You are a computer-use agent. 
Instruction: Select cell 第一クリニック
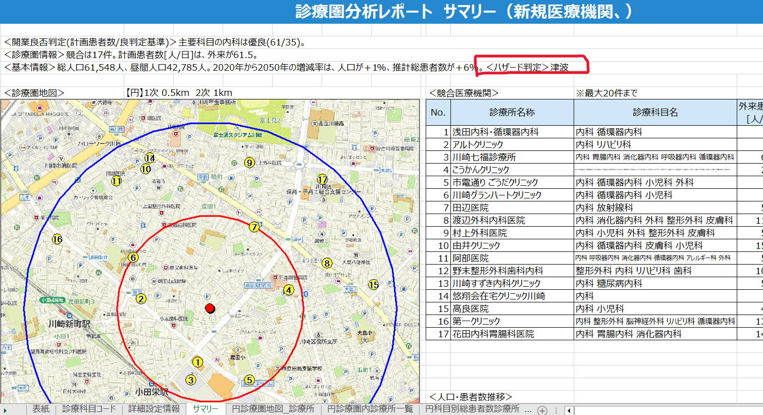point(512,321)
